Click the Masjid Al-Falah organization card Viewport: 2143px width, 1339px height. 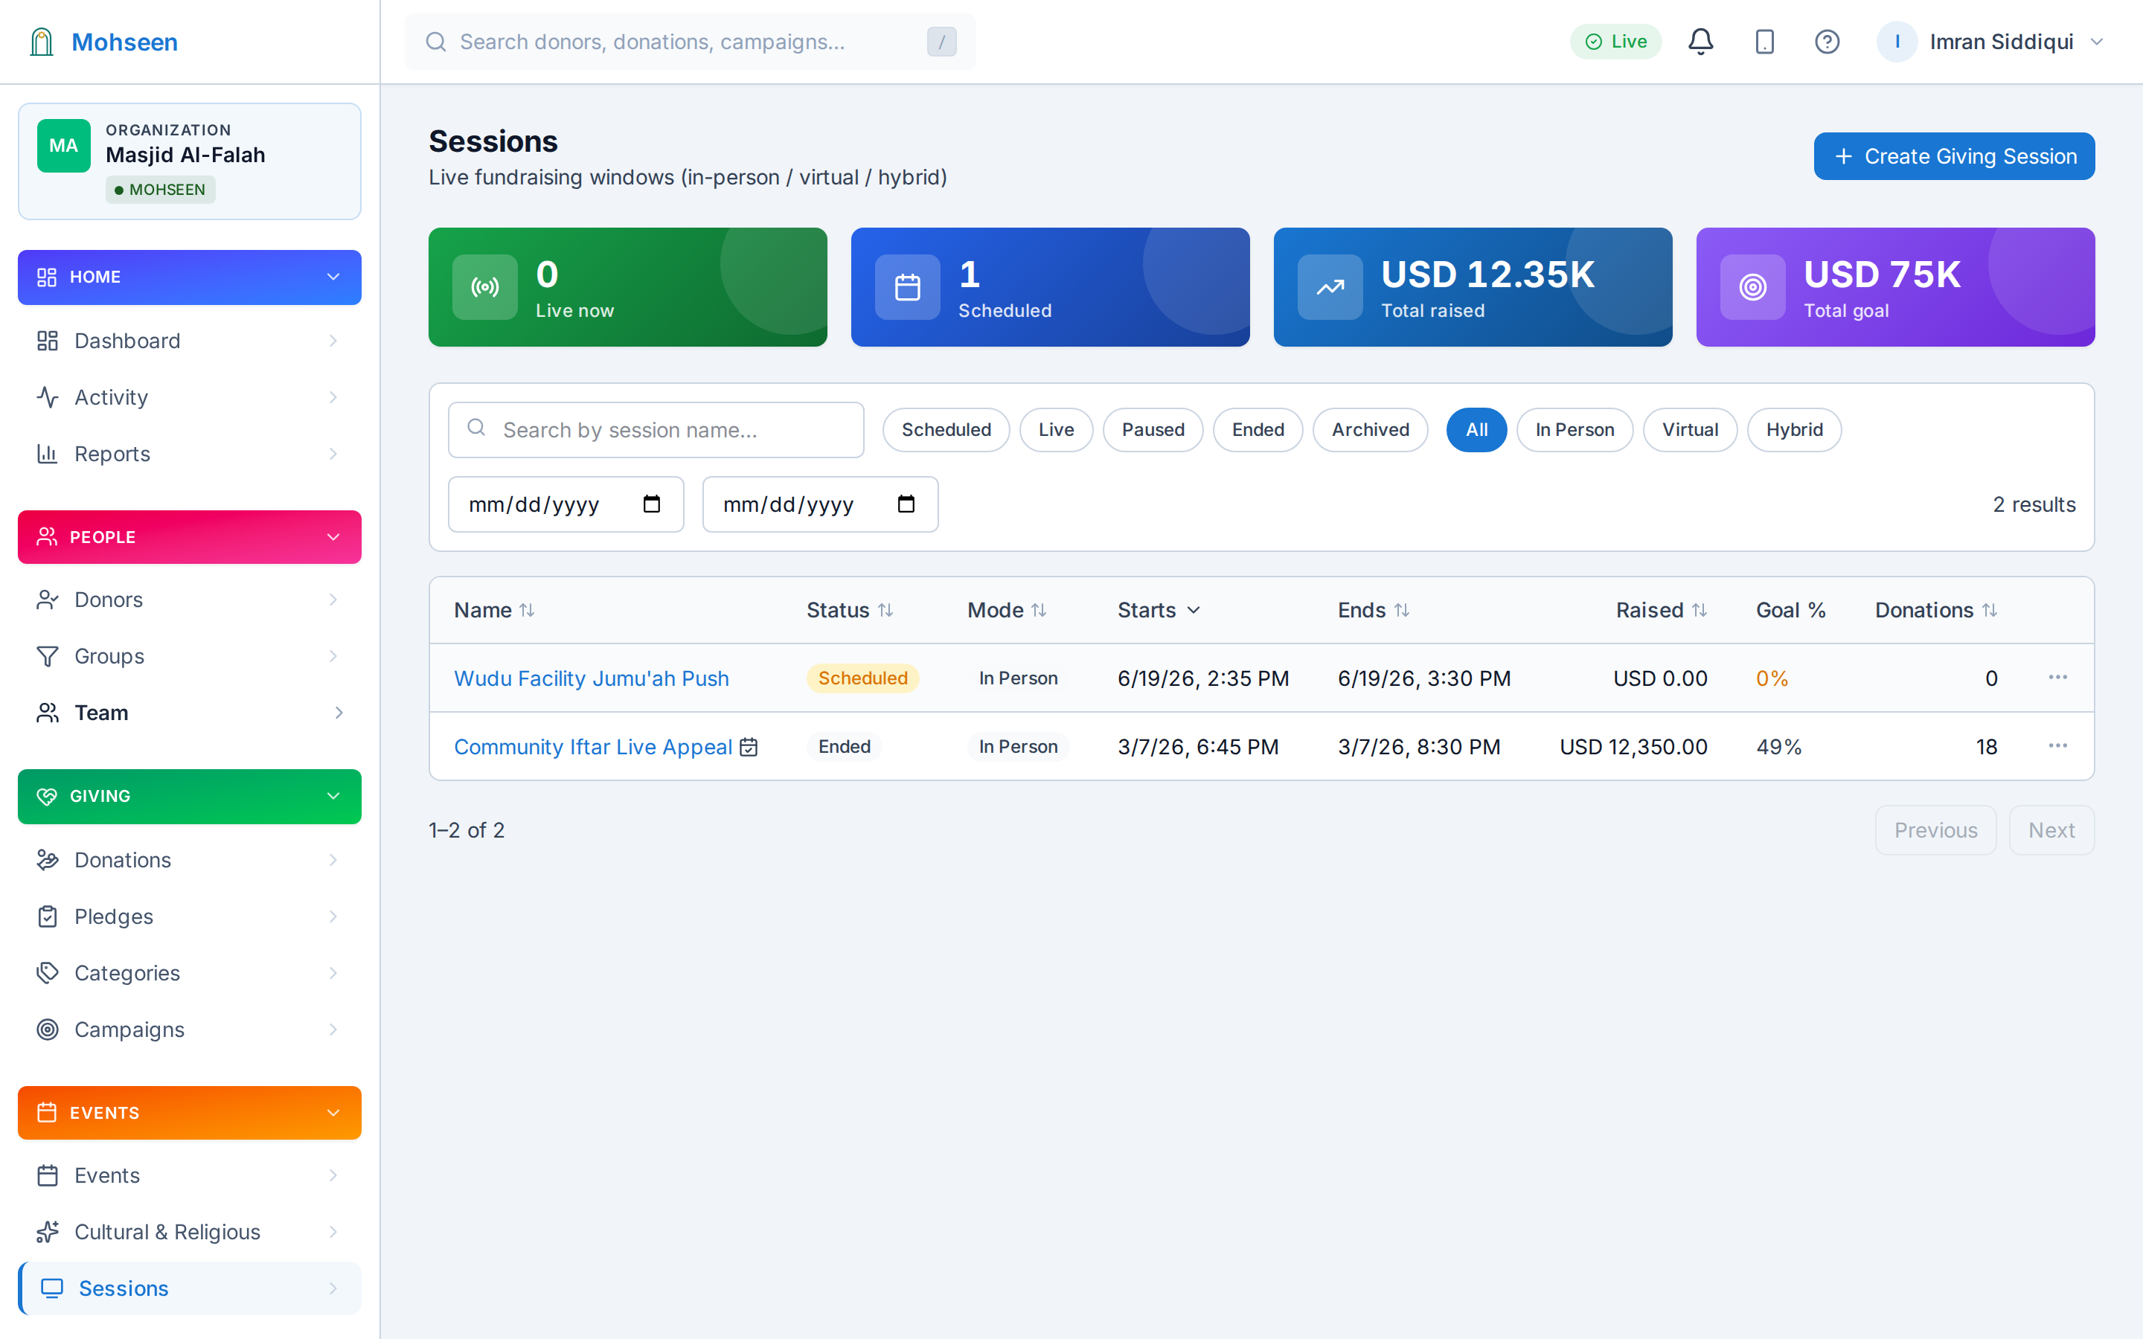(190, 161)
